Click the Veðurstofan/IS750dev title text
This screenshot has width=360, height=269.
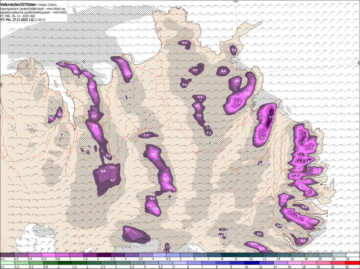coord(18,5)
